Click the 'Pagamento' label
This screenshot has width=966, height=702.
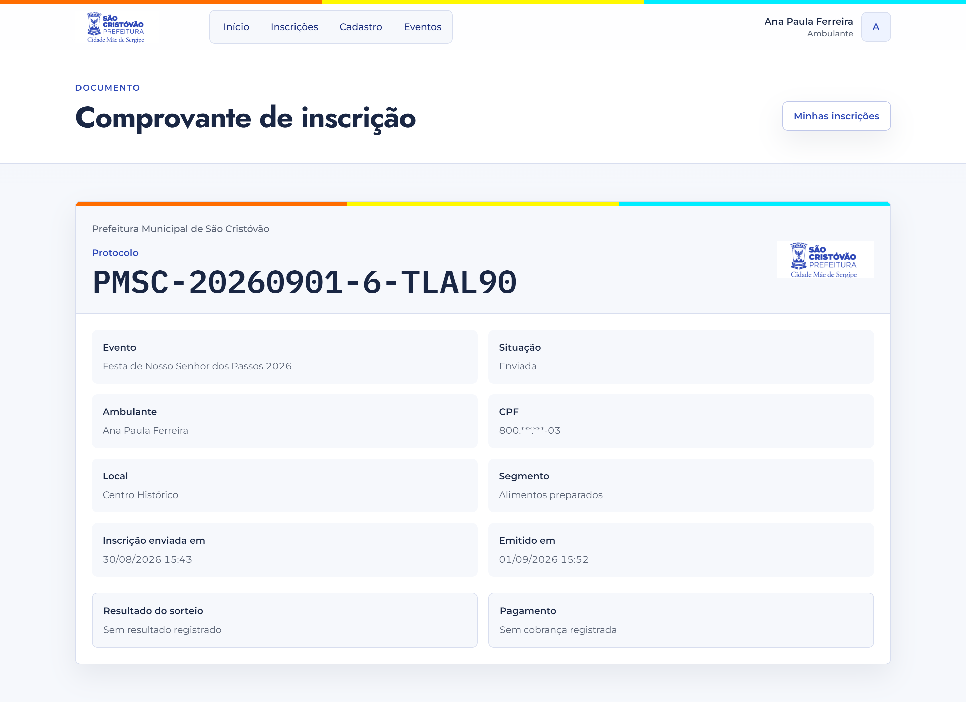click(x=528, y=611)
